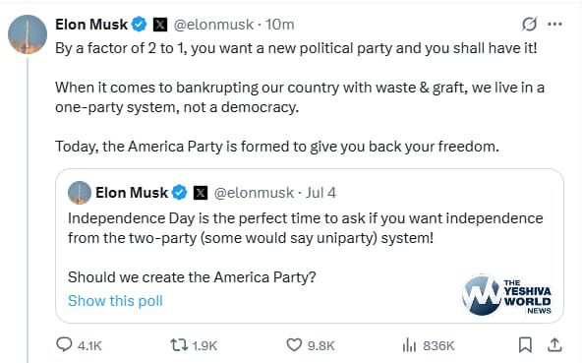Viewport: 582px width, 363px height.
Task: Open Elon Musk's rocket profile avatar
Action: pos(28,34)
